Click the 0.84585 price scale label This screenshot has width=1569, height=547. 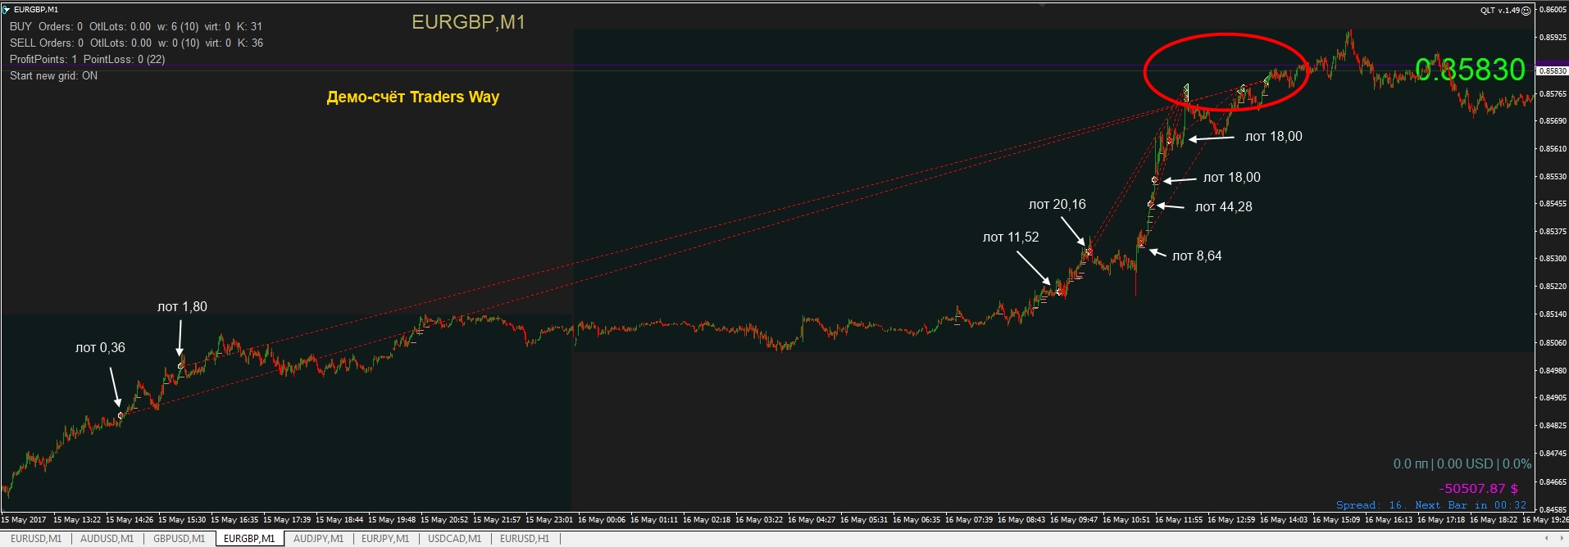(1553, 510)
